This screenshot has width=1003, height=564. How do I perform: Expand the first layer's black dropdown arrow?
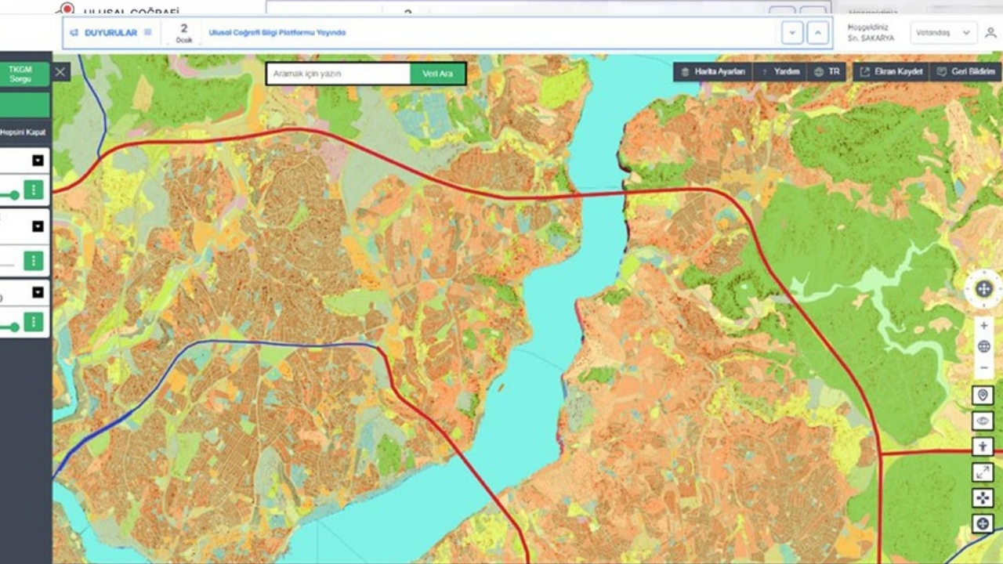pos(38,161)
